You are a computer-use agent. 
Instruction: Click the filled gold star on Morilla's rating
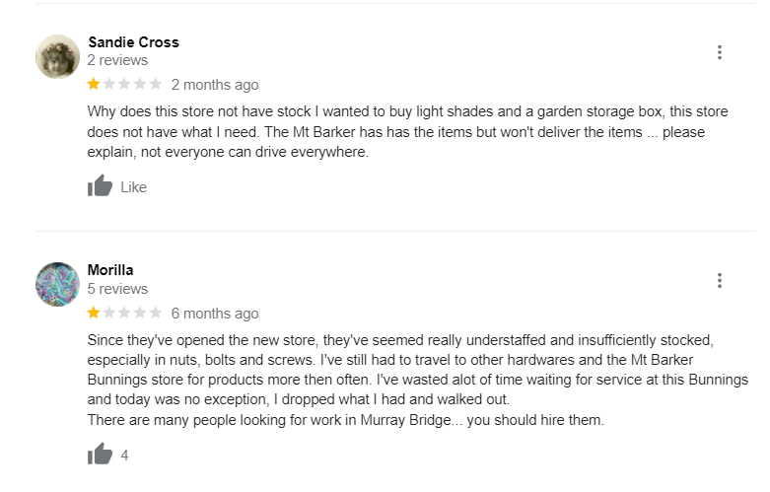pyautogui.click(x=94, y=314)
